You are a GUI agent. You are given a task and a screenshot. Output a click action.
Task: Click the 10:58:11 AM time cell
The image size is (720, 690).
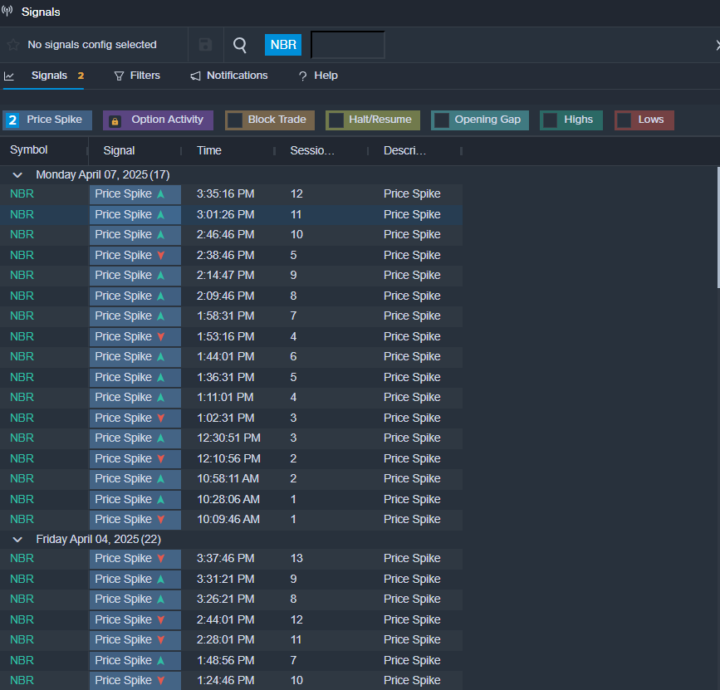(x=228, y=479)
